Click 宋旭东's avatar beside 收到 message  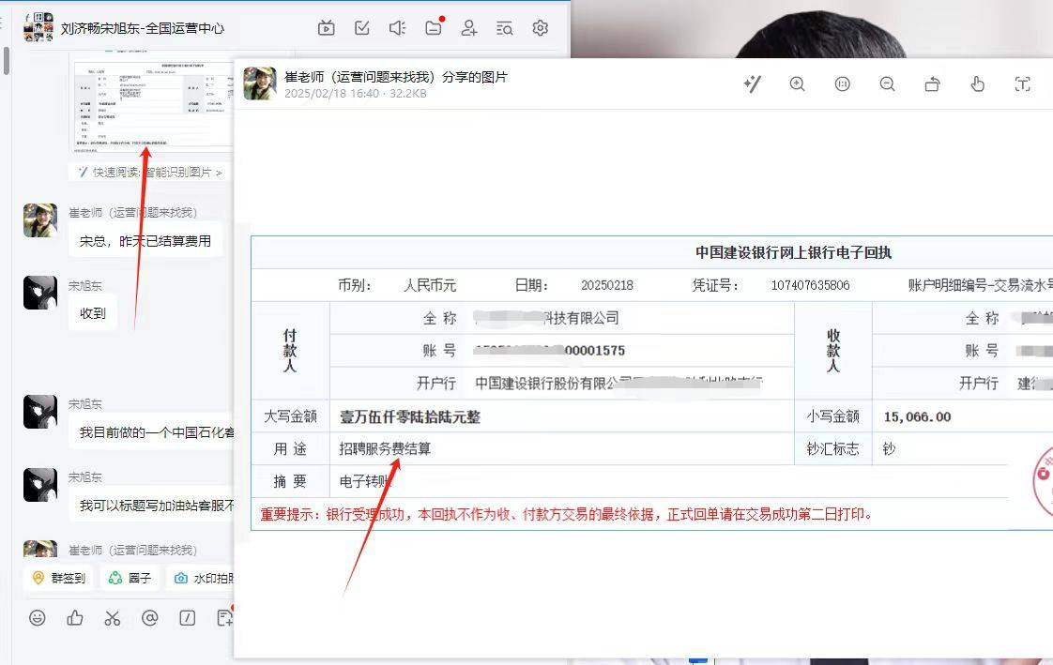pyautogui.click(x=40, y=293)
